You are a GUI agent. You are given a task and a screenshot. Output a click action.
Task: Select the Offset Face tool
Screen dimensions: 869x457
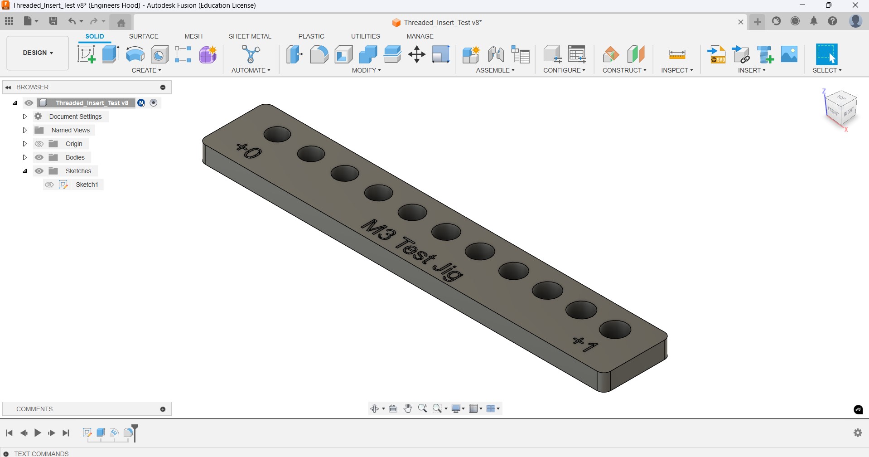coord(392,54)
